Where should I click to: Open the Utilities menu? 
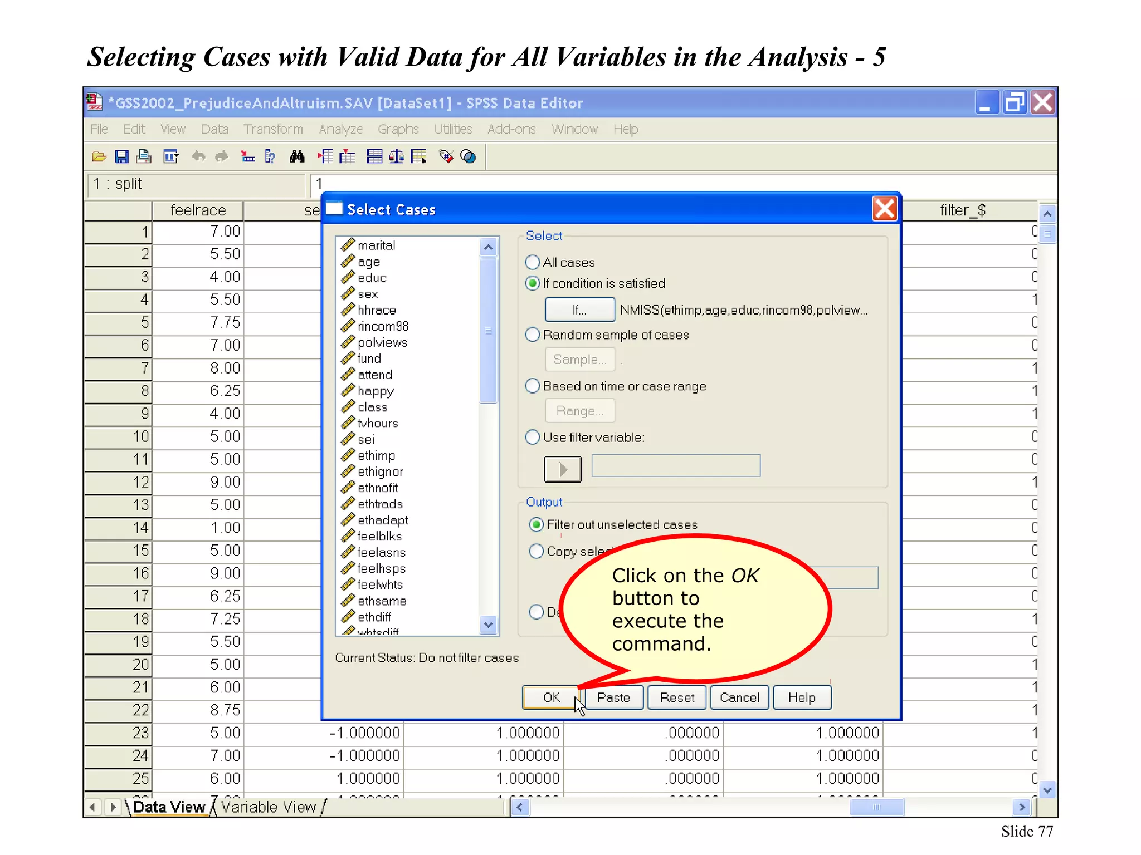[x=452, y=129]
